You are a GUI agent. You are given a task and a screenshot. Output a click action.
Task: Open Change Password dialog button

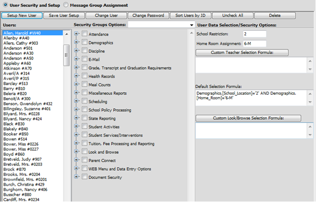coord(148,16)
